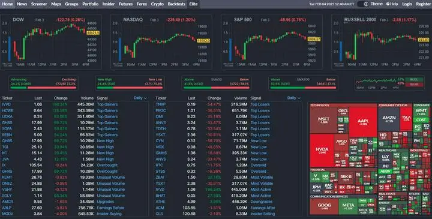This screenshot has height=219, width=432.
Task: Expand the Daily dropdown in losers table
Action: pos(293,98)
